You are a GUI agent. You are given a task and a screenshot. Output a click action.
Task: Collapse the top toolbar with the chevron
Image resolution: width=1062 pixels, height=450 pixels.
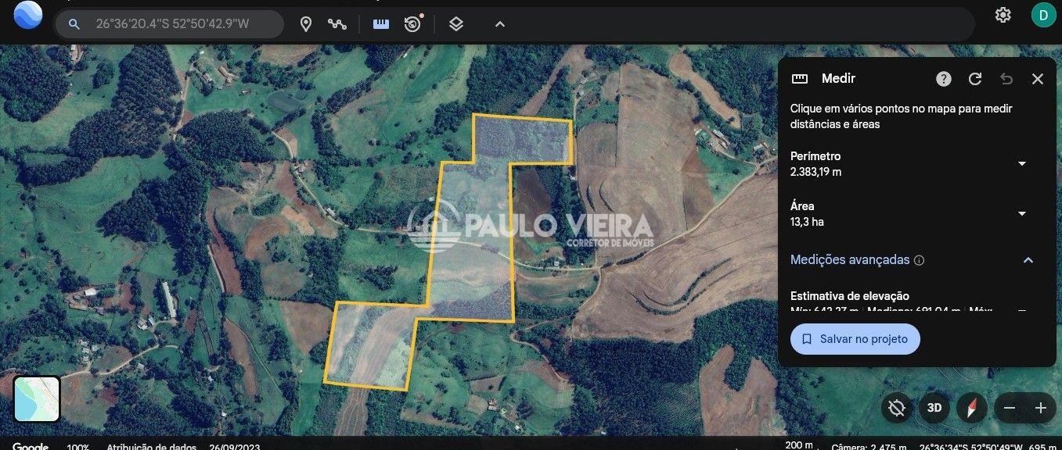(x=500, y=24)
